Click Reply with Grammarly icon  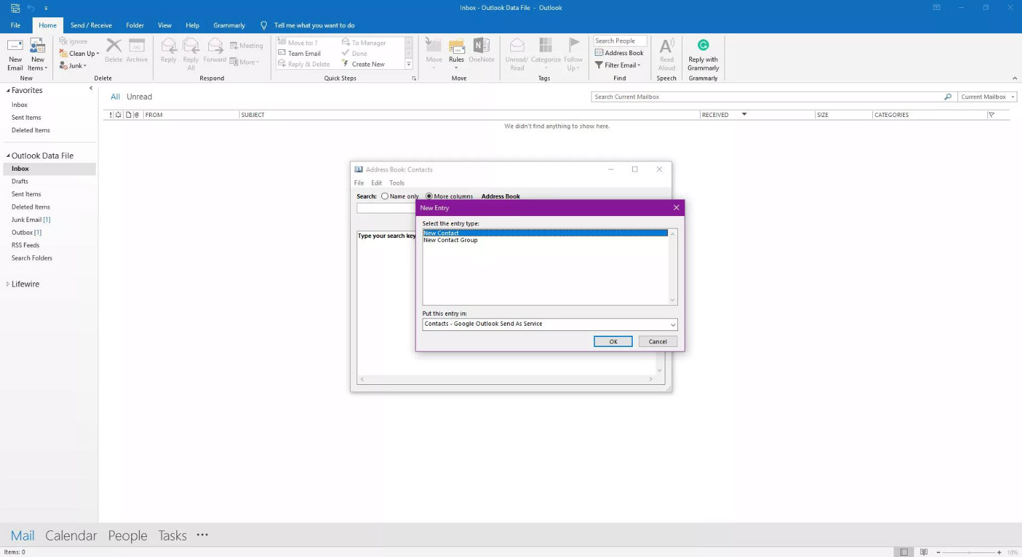(703, 45)
